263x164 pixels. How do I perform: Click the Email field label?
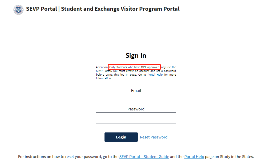point(136,91)
